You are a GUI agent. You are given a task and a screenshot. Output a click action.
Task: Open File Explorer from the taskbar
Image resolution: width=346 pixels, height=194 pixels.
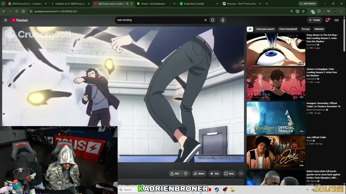point(232,190)
